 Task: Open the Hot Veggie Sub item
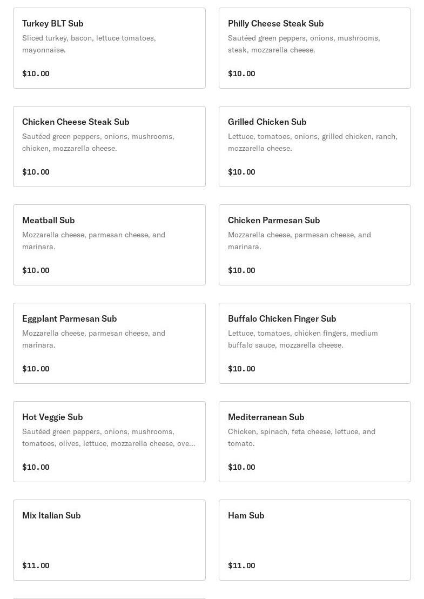click(x=109, y=442)
